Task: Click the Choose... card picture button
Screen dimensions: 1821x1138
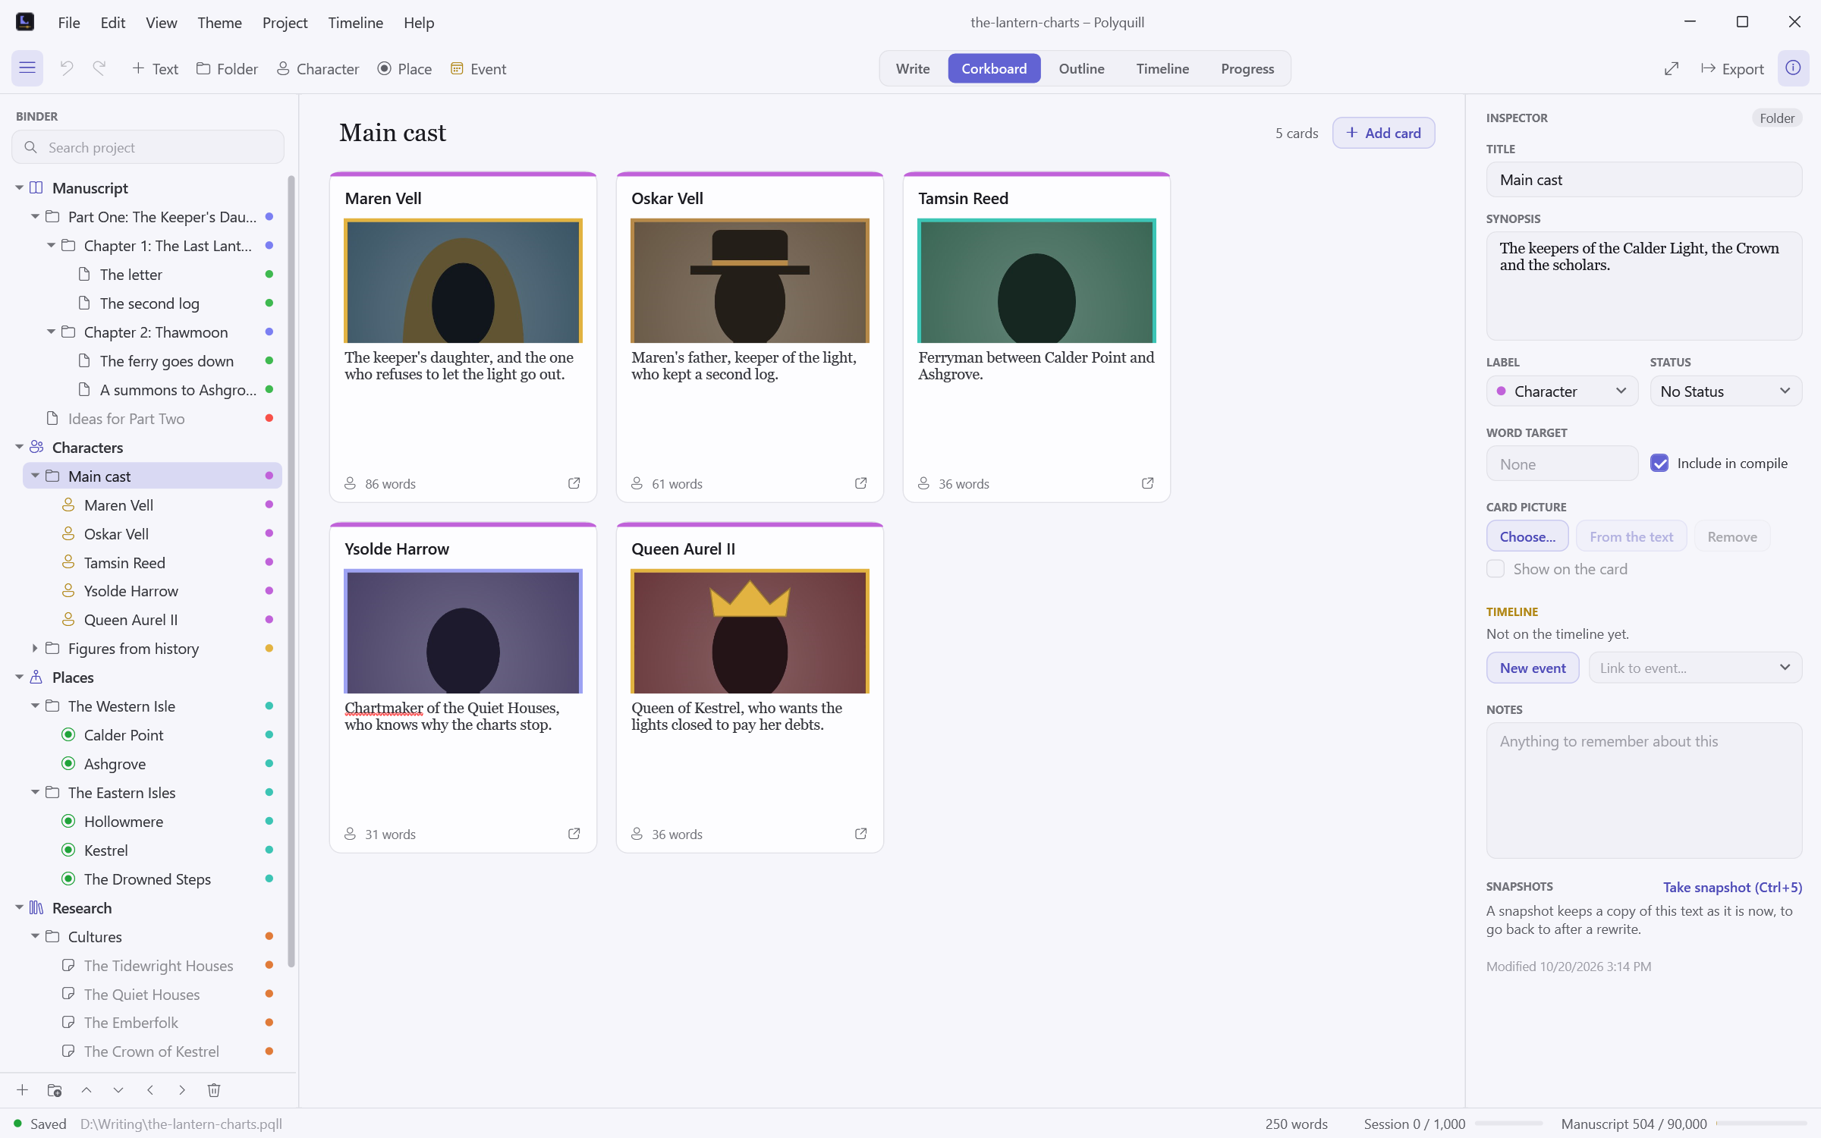Action: [1527, 536]
